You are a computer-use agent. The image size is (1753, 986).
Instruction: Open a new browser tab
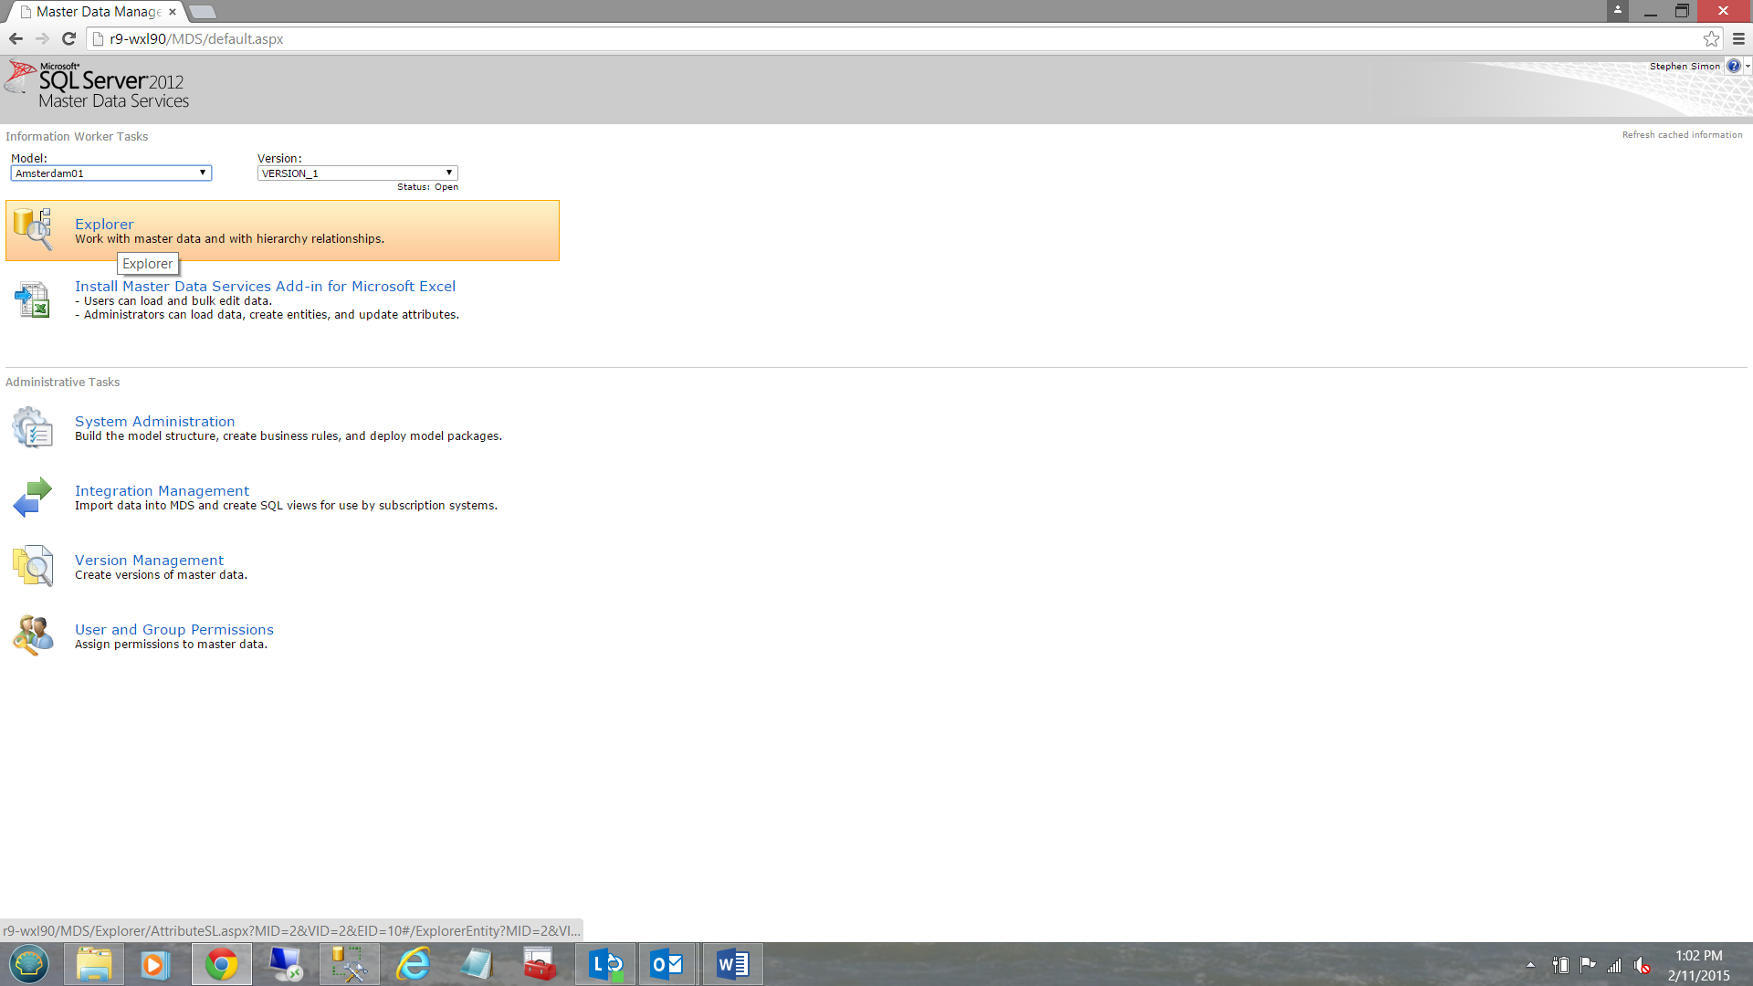(x=202, y=12)
